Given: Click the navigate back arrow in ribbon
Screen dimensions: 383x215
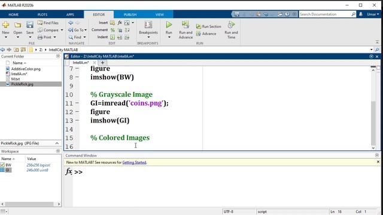Looking at the screenshot, I should 71,23.
